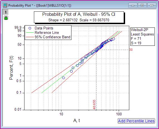
Task: Click the red percentile value 40.655
Action: [94, 105]
